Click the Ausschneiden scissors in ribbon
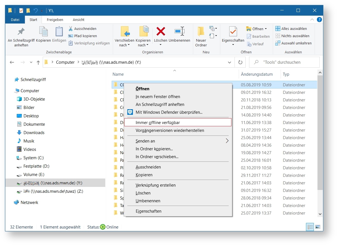This screenshot has height=245, width=337. point(71,28)
